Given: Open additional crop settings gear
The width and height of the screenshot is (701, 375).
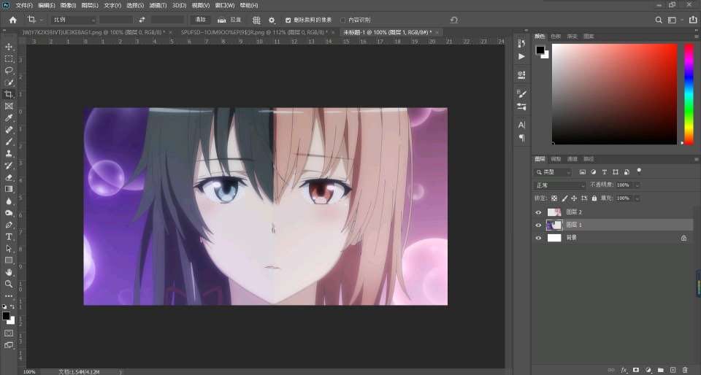Looking at the screenshot, I should click(272, 20).
